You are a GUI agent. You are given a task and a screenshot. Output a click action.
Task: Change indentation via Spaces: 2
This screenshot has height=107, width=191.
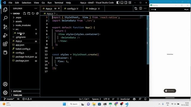96,99
